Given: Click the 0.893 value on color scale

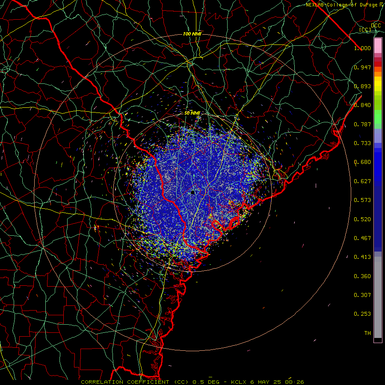Looking at the screenshot, I should [362, 86].
